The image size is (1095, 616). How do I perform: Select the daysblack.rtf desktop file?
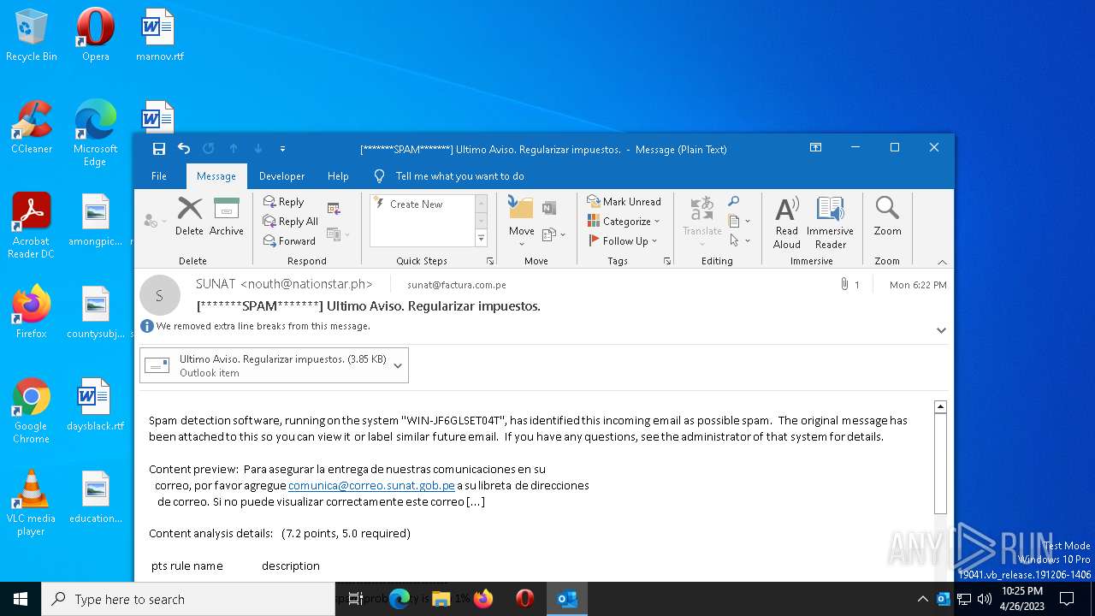(95, 405)
